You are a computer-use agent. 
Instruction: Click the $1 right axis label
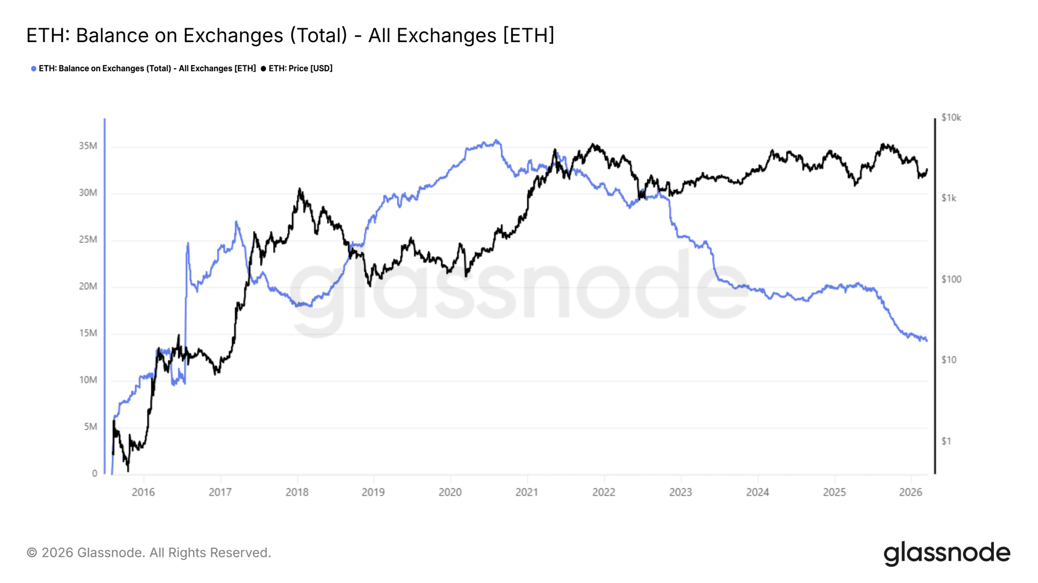pyautogui.click(x=946, y=441)
